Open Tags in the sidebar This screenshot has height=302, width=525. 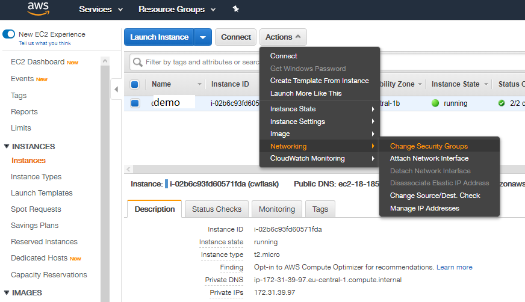(19, 96)
